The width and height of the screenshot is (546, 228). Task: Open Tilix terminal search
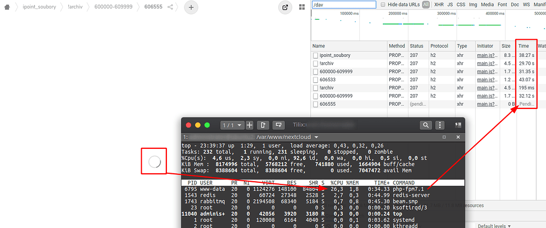425,125
